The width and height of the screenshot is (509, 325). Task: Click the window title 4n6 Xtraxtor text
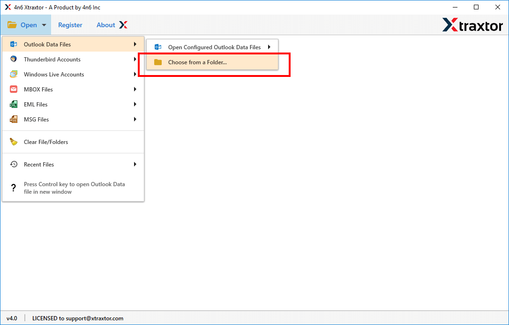pos(57,8)
